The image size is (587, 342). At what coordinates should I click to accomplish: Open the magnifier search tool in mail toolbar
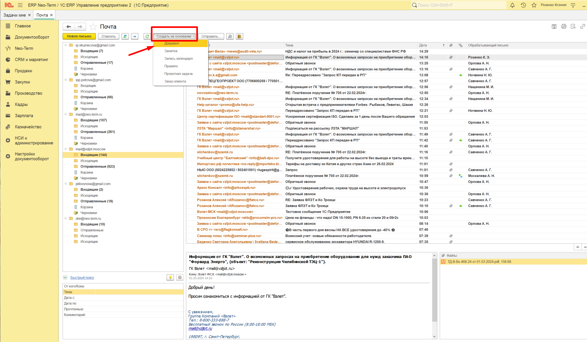[230, 36]
